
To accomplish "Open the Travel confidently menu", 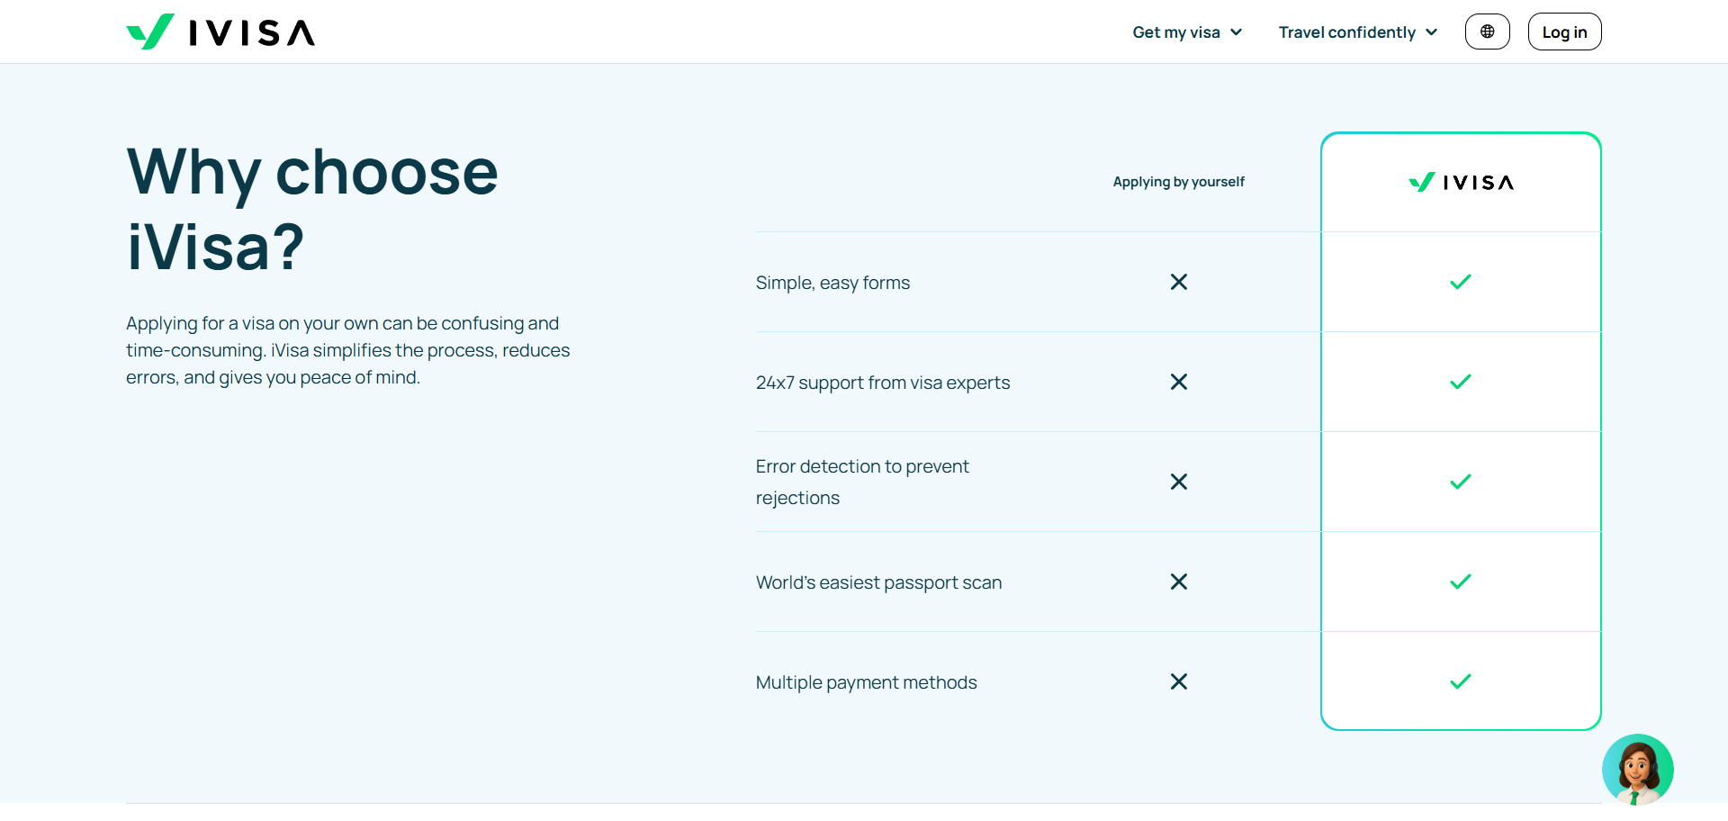I will 1346,32.
